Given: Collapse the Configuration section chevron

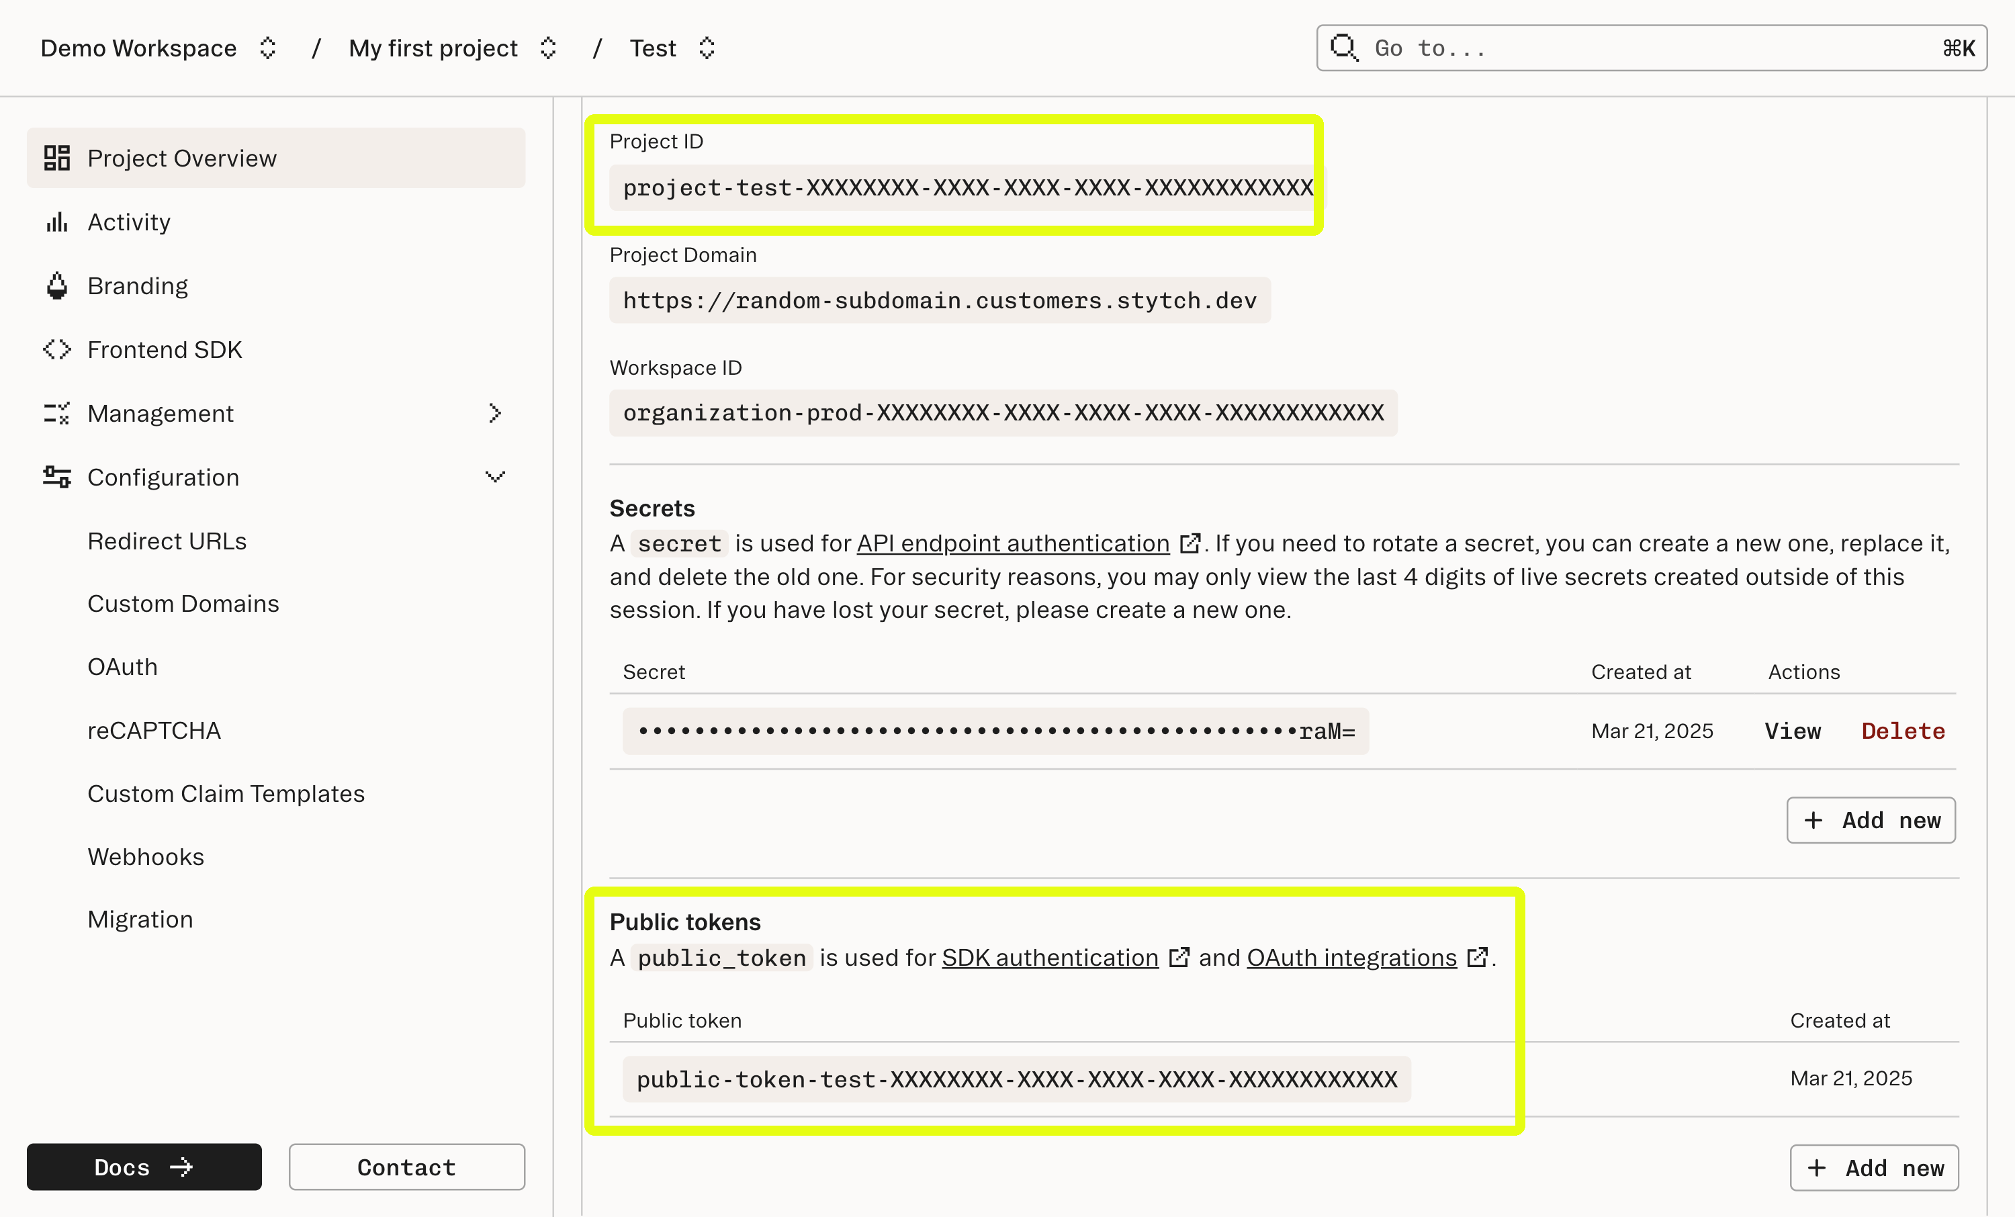Looking at the screenshot, I should 495,477.
